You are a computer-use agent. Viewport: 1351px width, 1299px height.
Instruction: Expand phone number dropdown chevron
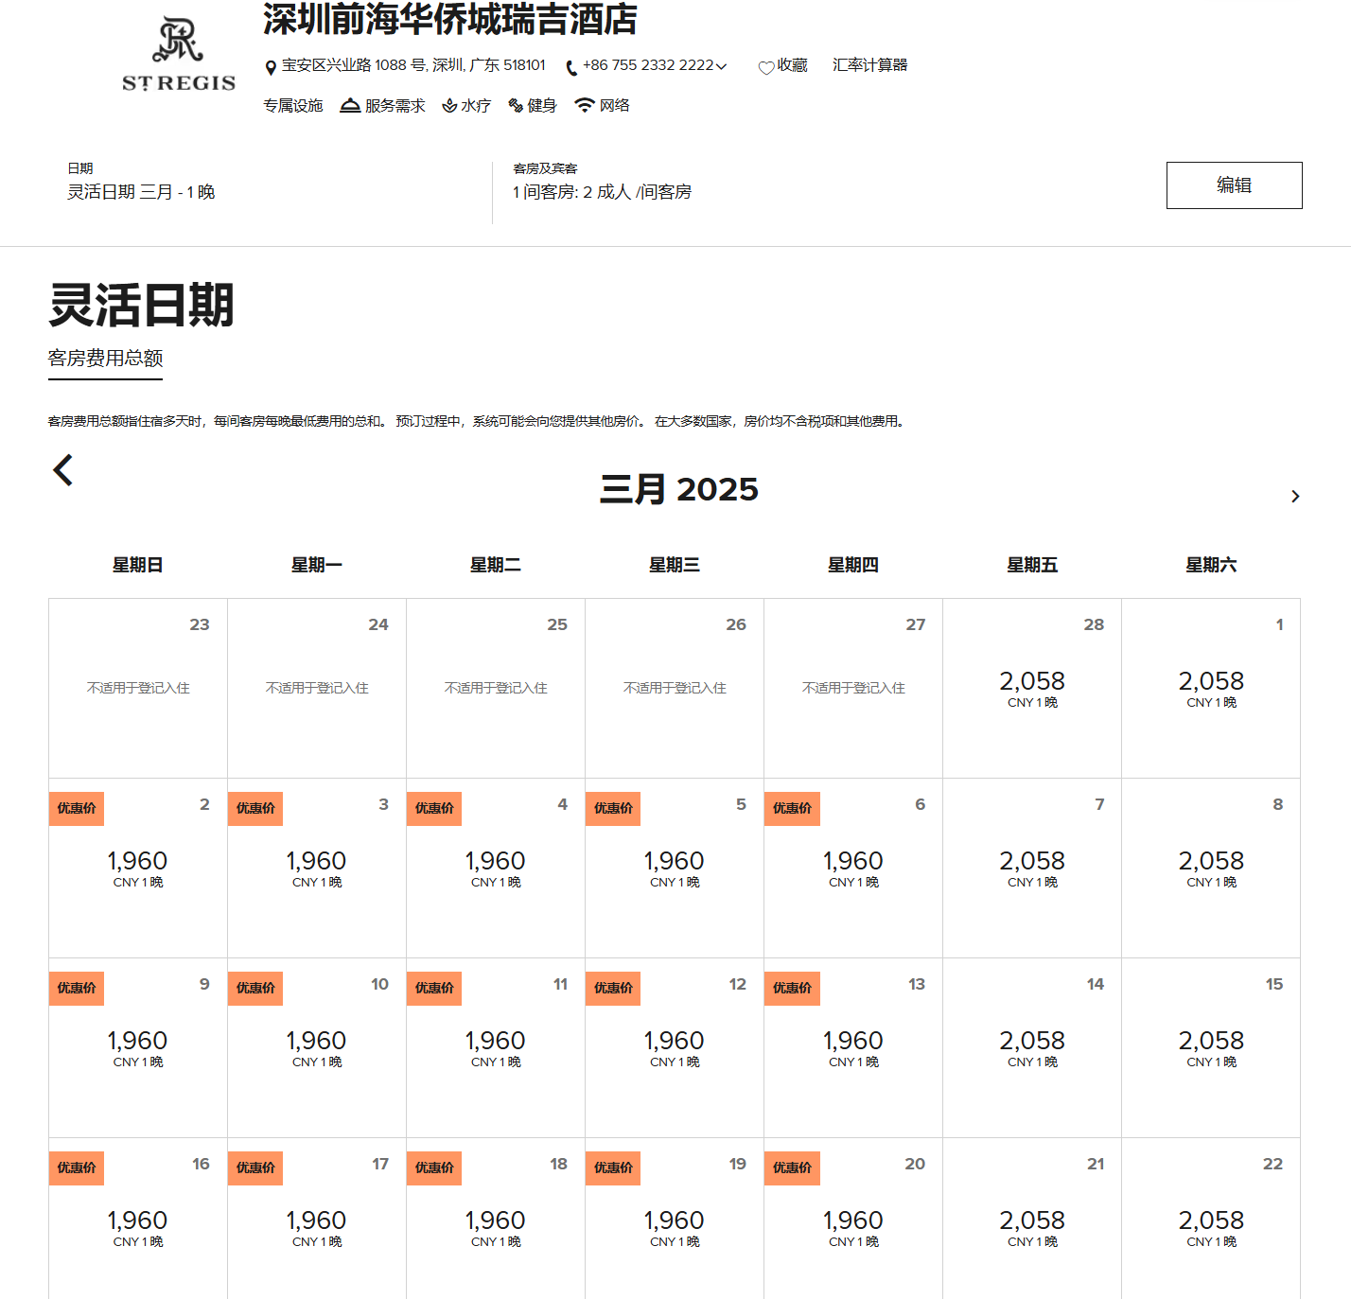(x=722, y=66)
